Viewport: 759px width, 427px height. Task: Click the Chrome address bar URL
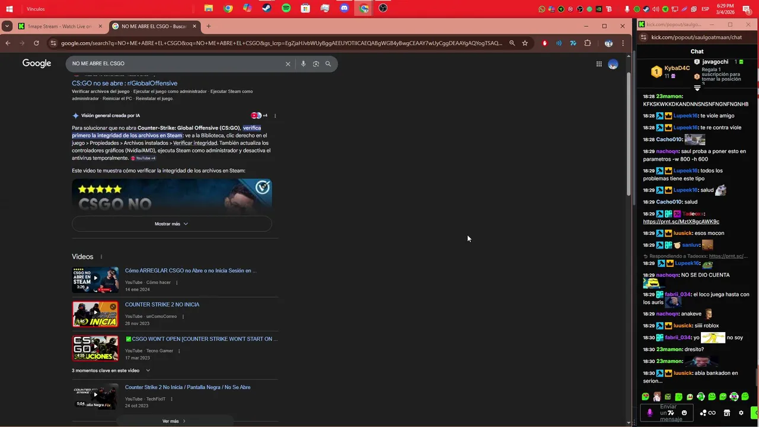coord(282,43)
